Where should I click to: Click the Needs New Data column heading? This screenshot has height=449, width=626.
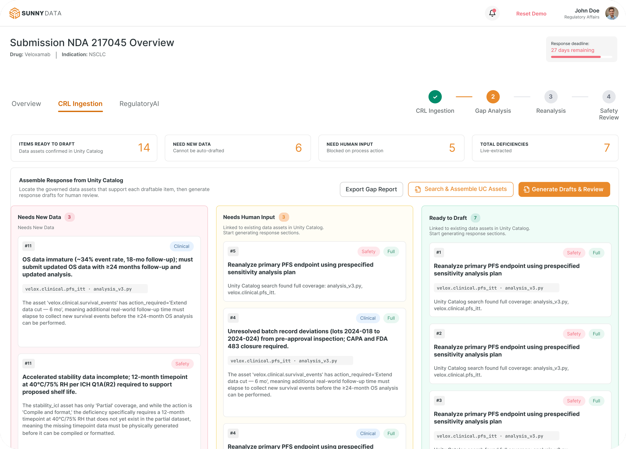pyautogui.click(x=39, y=217)
